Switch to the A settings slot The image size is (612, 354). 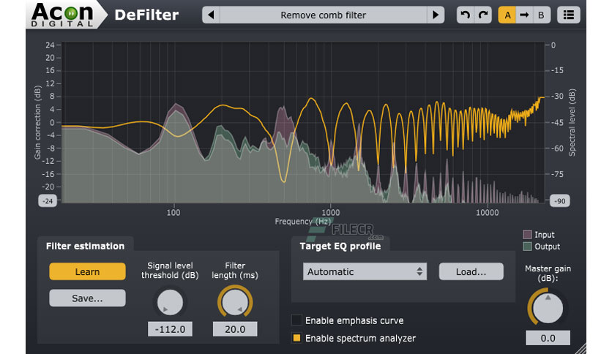(x=507, y=15)
